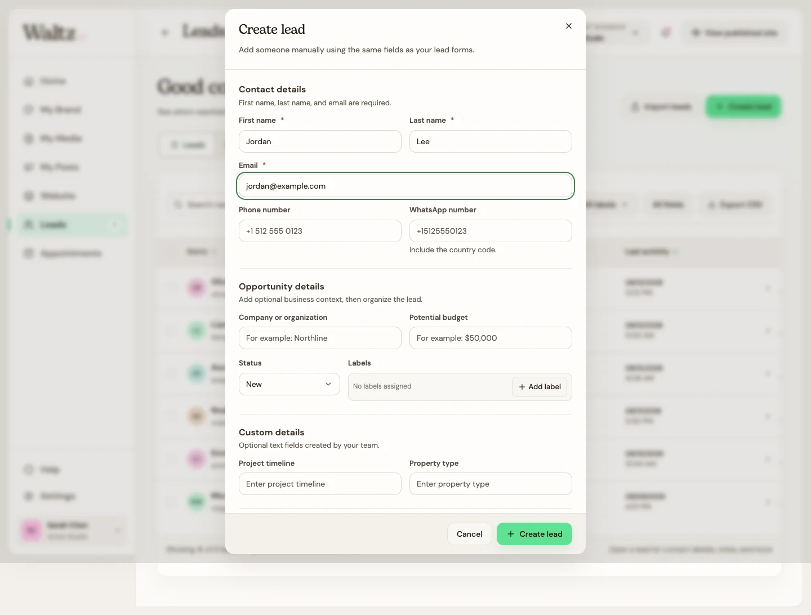This screenshot has width=811, height=615.
Task: Select the 'Include the country code.' hint
Action: pos(453,249)
